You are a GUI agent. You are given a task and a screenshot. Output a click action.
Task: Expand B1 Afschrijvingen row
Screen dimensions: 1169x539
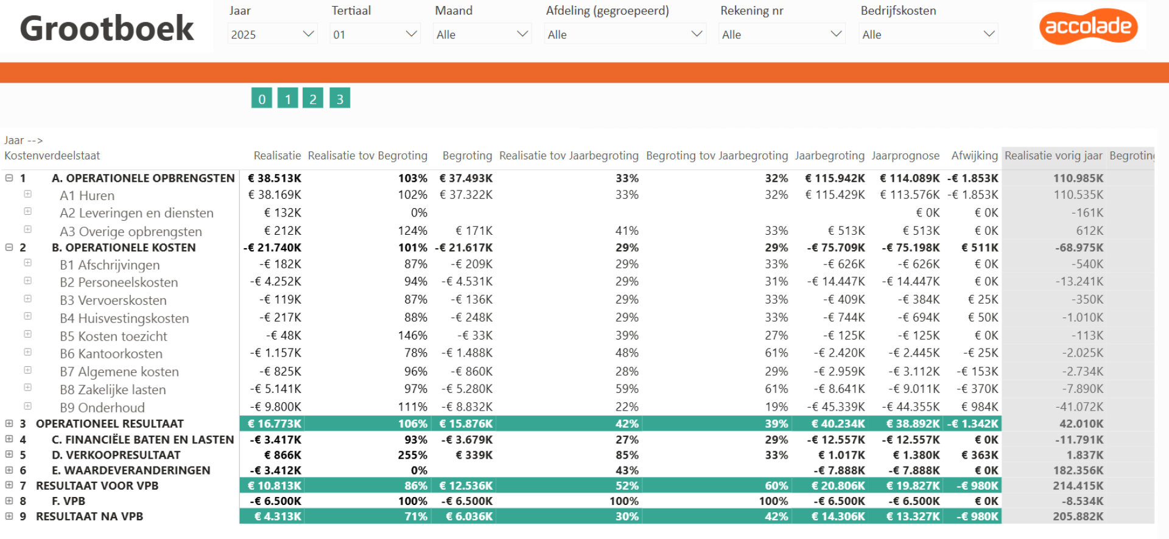tap(27, 263)
